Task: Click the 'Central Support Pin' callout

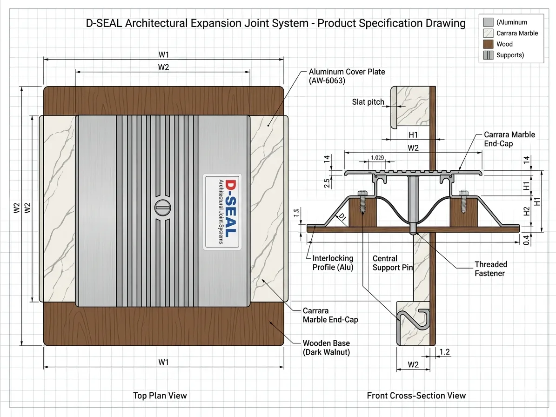Action: point(393,263)
